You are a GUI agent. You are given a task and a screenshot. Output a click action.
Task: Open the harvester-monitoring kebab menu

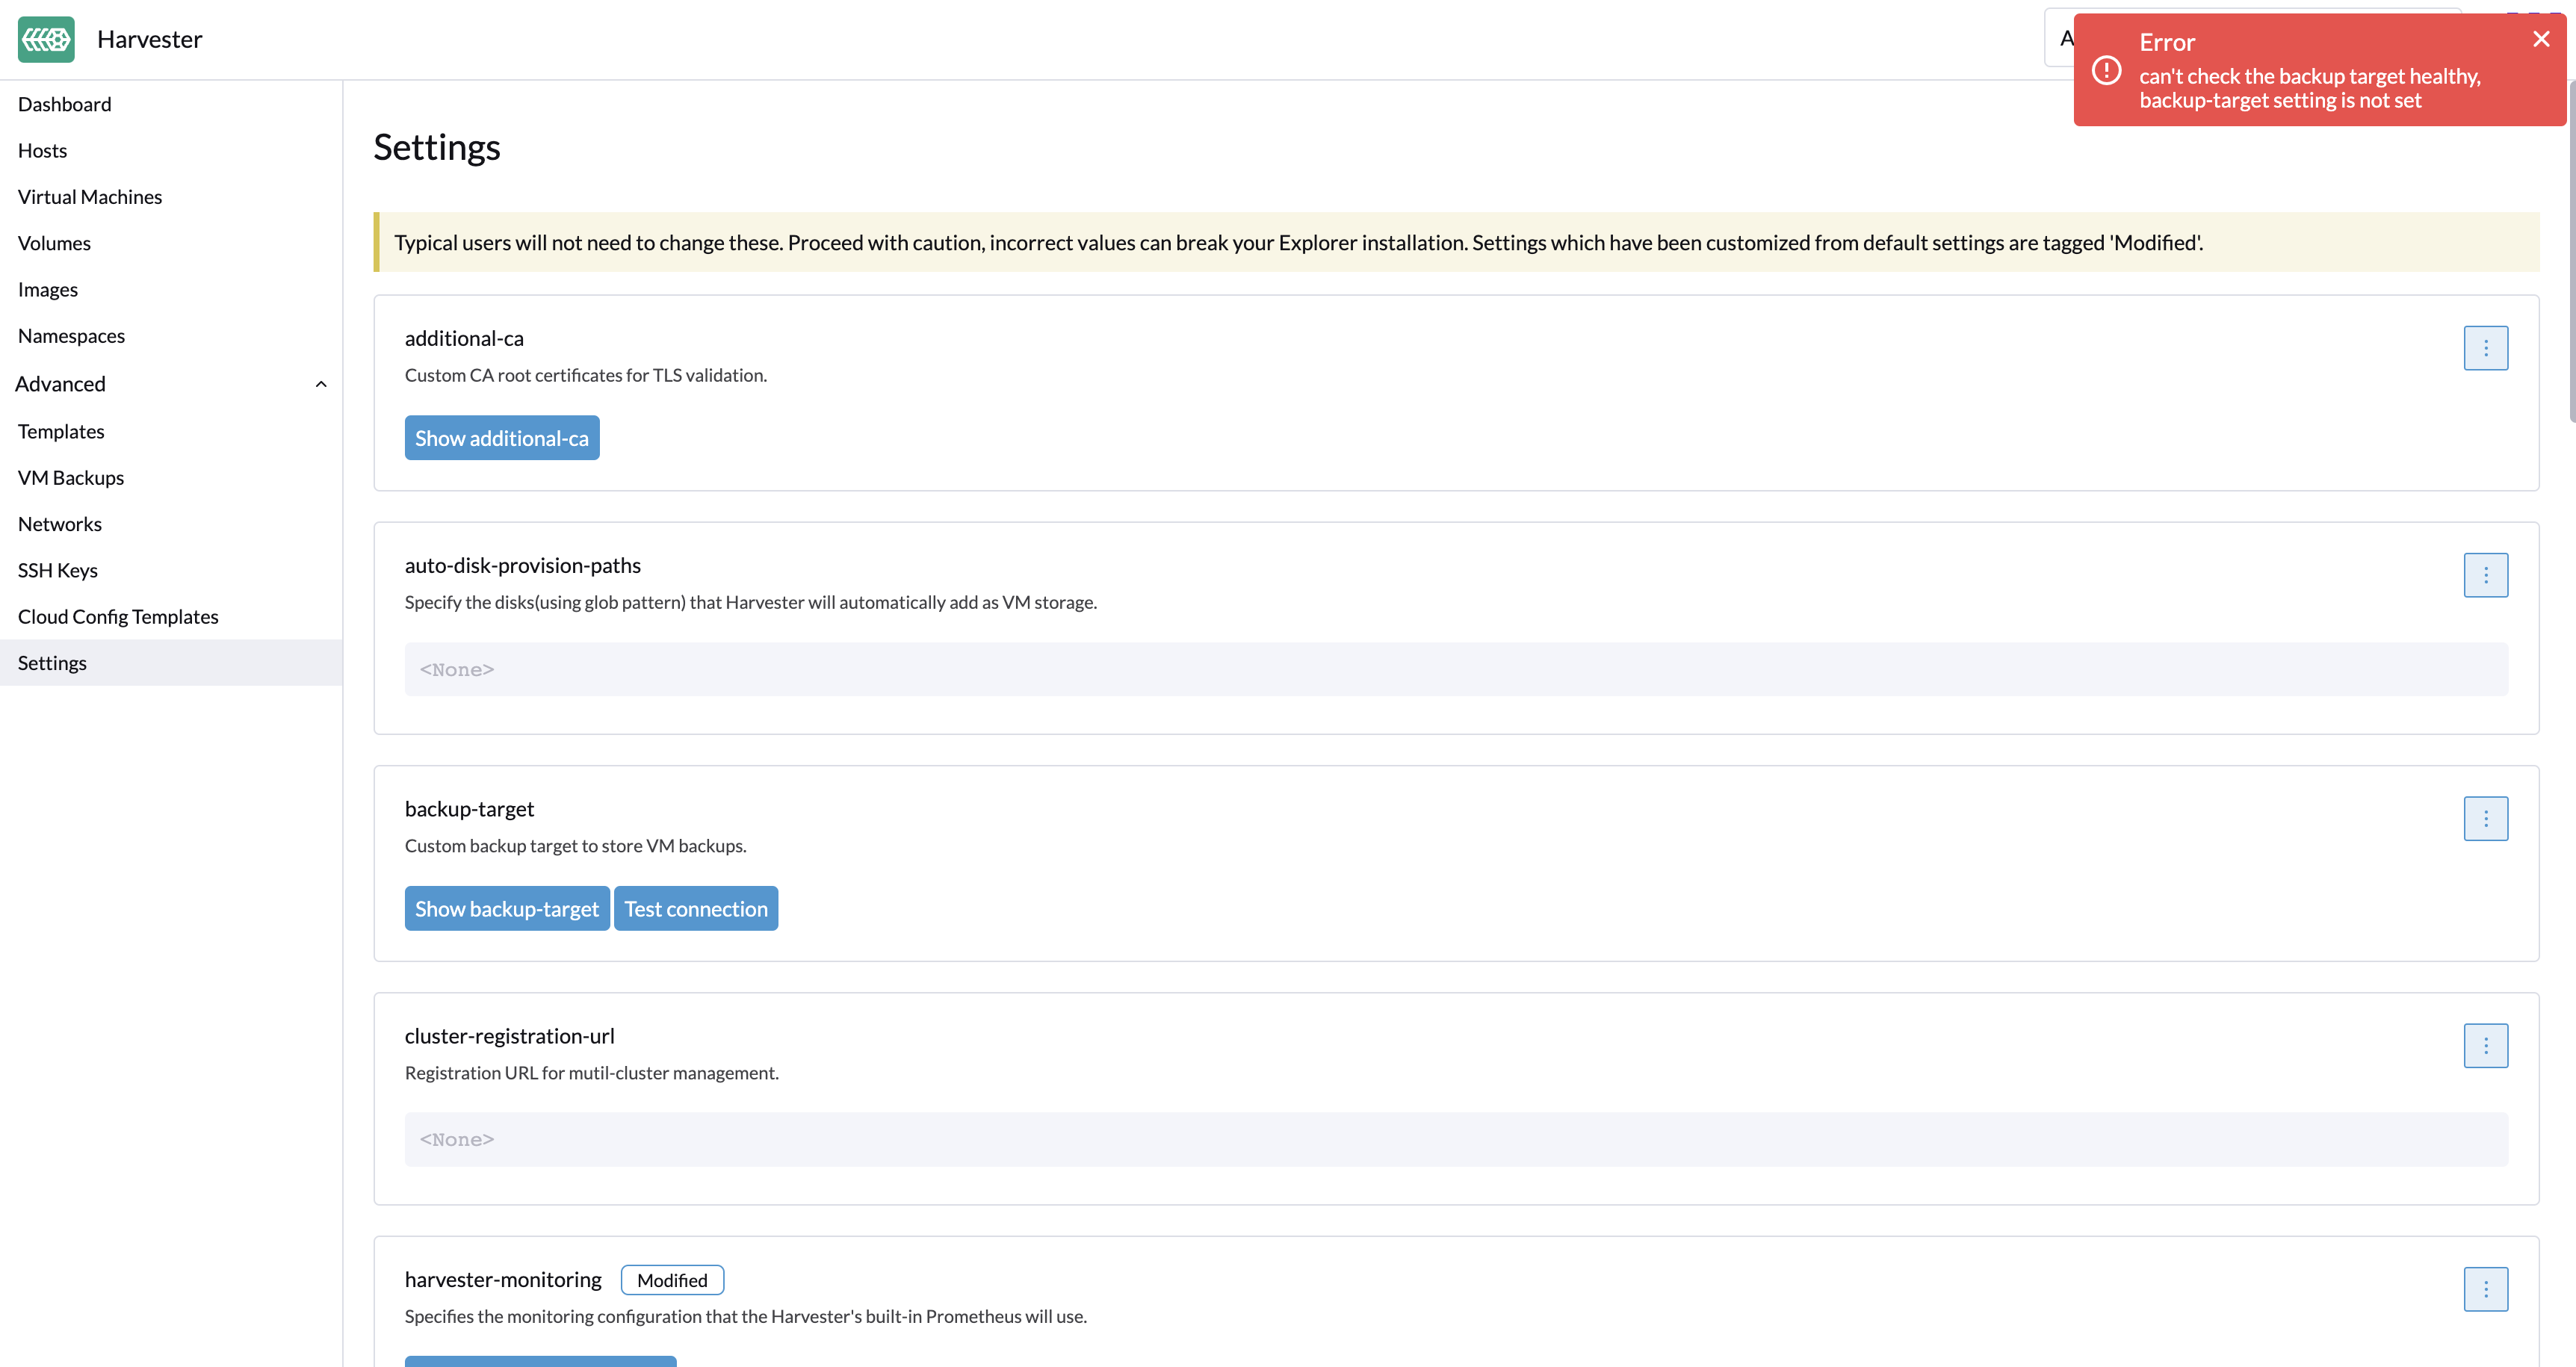pos(2486,1289)
